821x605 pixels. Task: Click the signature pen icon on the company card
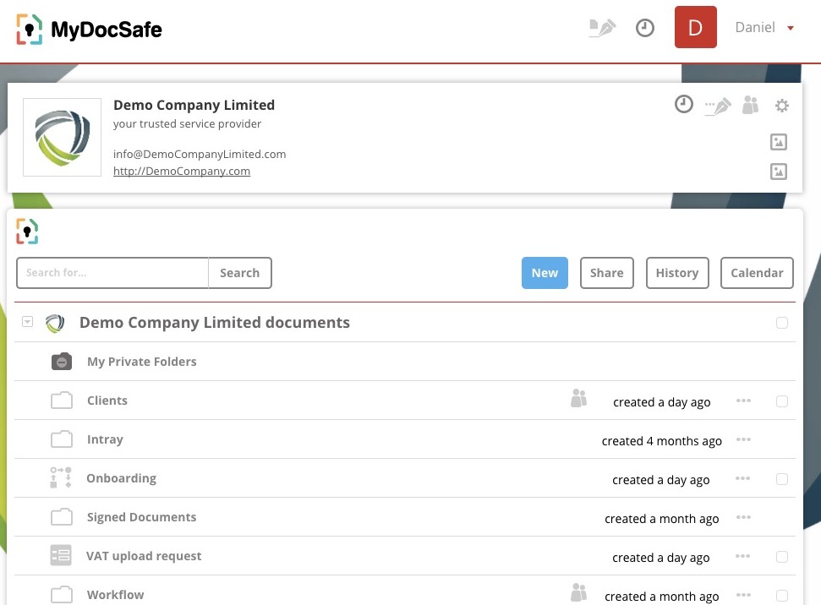[x=718, y=106]
